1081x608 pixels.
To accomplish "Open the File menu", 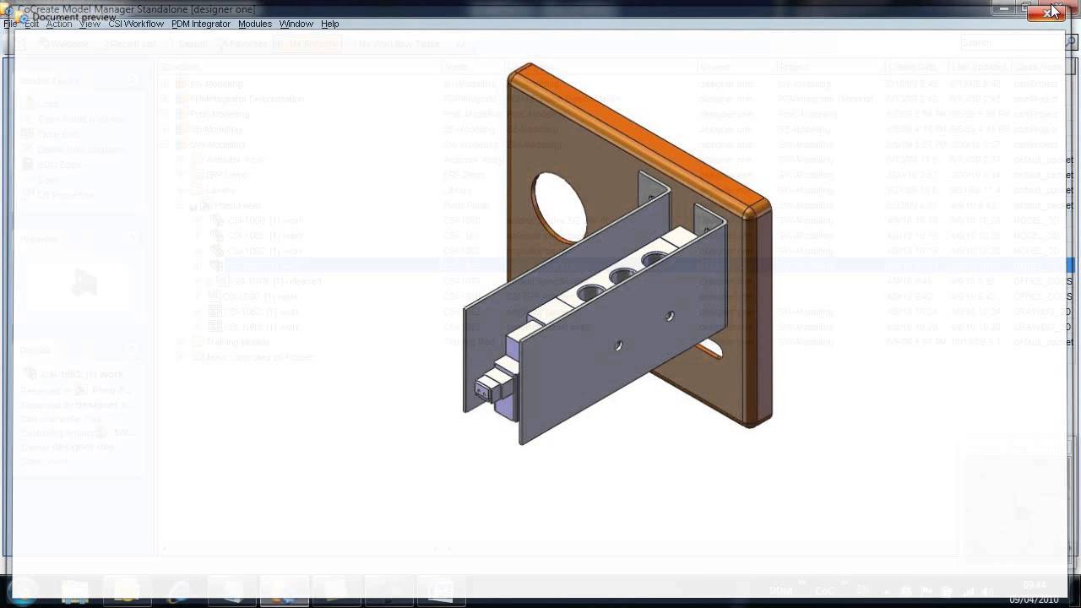I will (10, 24).
